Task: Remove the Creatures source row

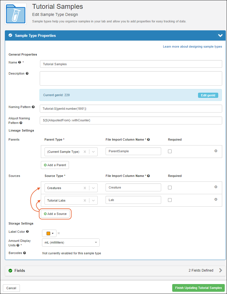Action: (216, 187)
